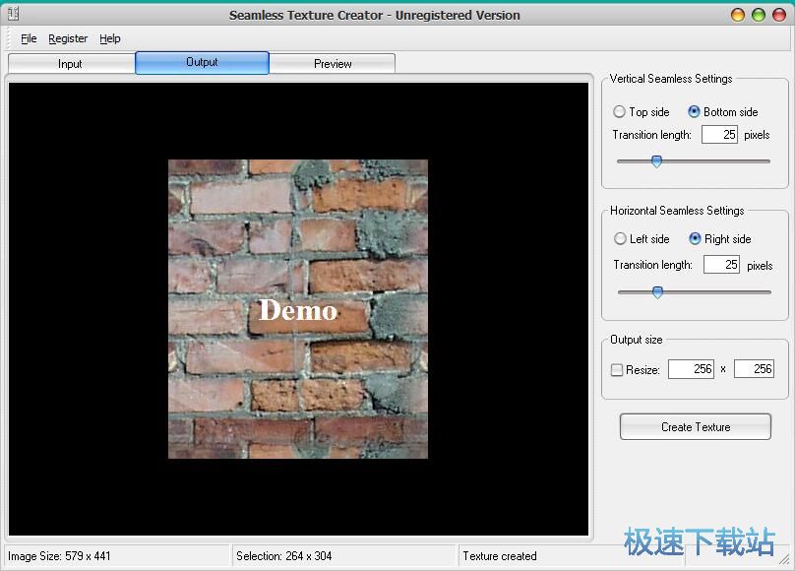
Task: Click the horizontal transition length field
Action: tap(720, 265)
